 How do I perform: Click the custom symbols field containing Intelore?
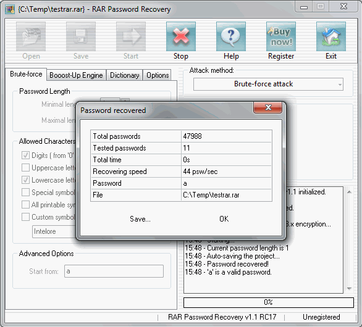(54, 231)
